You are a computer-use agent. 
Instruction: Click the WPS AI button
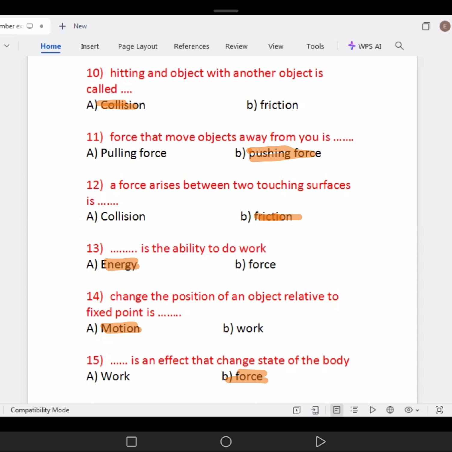click(x=365, y=46)
